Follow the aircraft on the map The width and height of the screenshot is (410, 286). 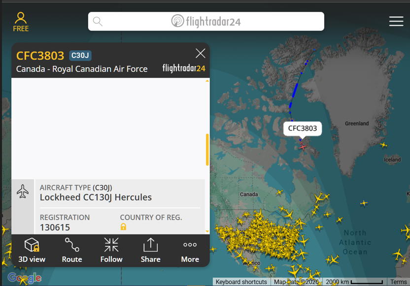[x=111, y=250]
